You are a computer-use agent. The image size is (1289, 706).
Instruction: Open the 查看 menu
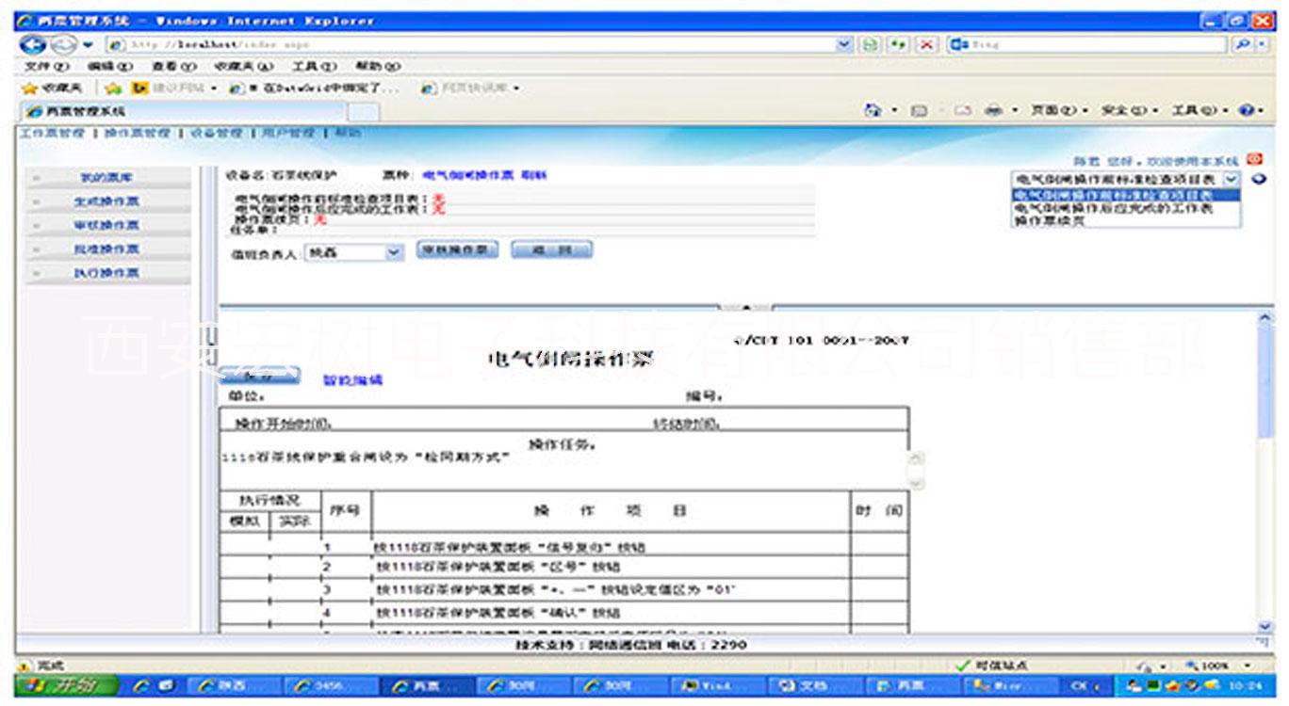pyautogui.click(x=173, y=67)
